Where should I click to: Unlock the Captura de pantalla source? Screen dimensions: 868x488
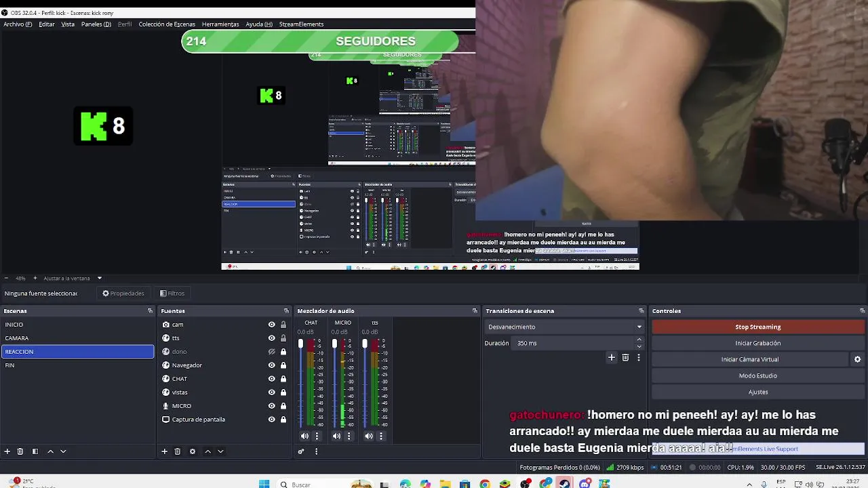(283, 420)
